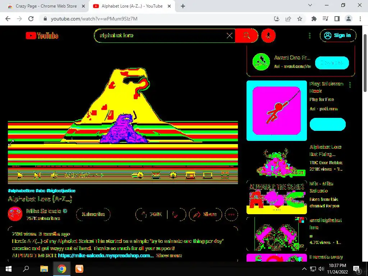Open the Stickman Hook ad options menu
This screenshot has width=368, height=276.
click(350, 84)
